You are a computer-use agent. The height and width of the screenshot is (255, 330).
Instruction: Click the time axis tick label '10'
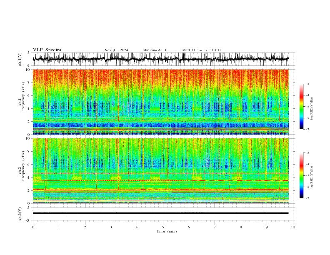[293, 227]
